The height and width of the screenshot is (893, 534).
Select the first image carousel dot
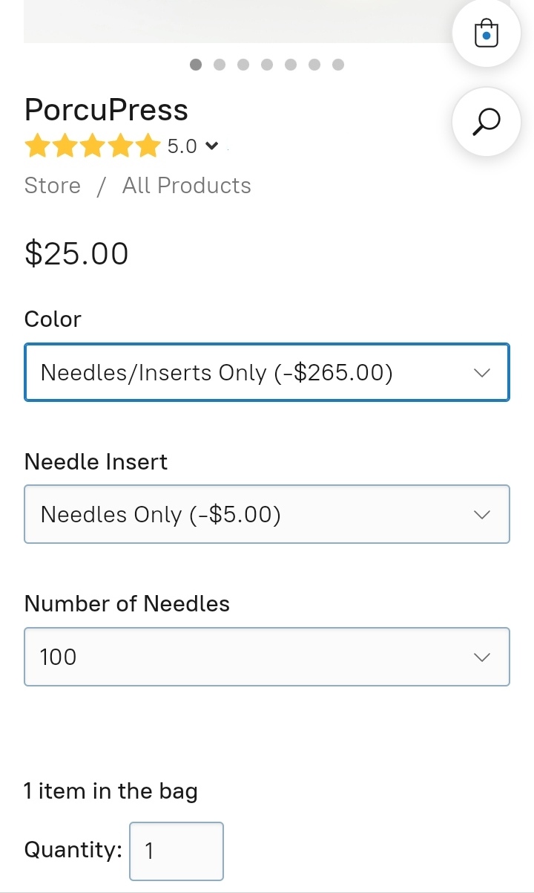196,65
